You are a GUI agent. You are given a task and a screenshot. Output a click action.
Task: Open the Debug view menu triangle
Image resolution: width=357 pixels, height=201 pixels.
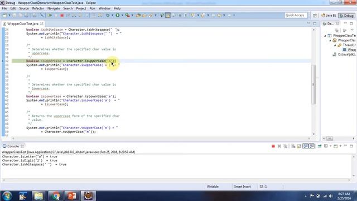(352, 30)
